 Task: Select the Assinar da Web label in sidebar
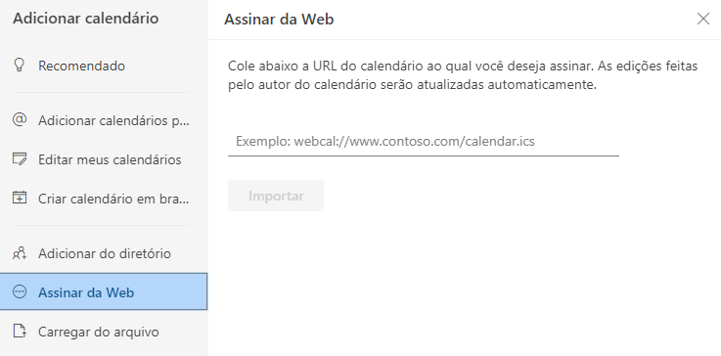[x=86, y=292]
